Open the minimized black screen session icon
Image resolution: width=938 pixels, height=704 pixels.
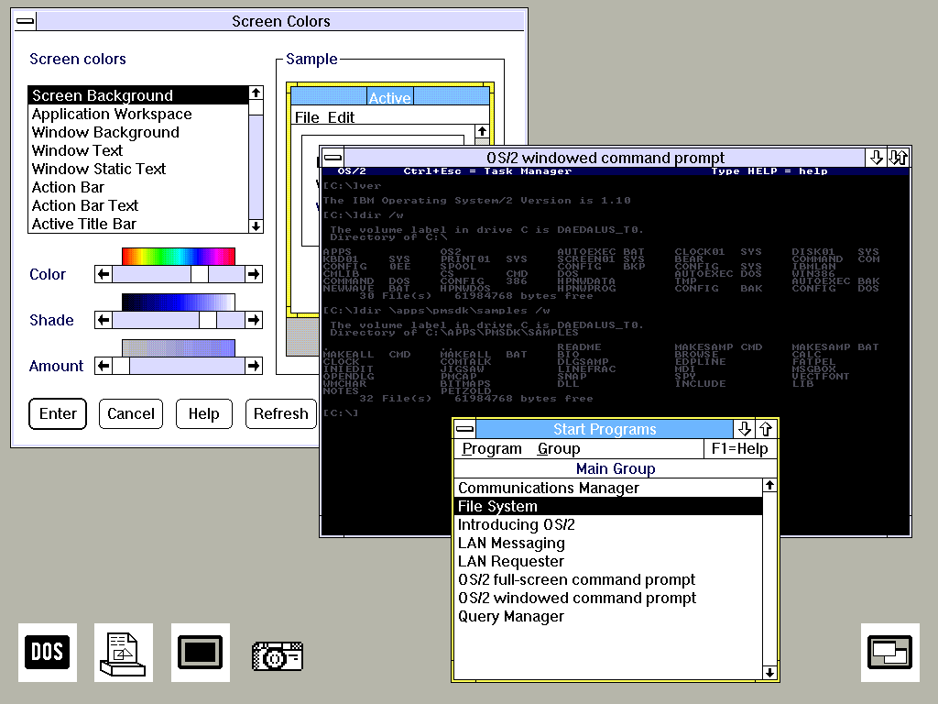(x=201, y=652)
